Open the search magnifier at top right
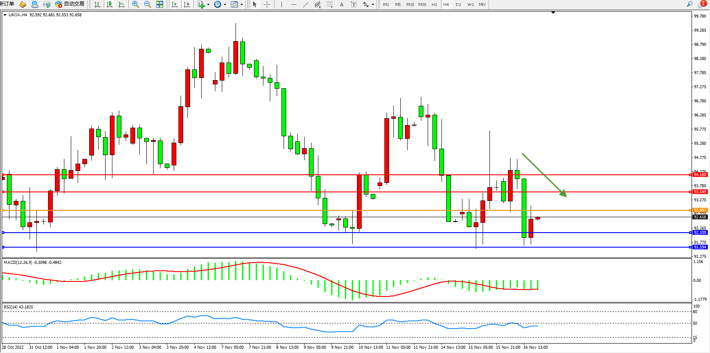Image resolution: width=710 pixels, height=353 pixels. (x=689, y=4)
